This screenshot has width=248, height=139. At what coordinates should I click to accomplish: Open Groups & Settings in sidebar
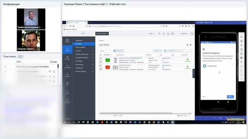click(67, 100)
